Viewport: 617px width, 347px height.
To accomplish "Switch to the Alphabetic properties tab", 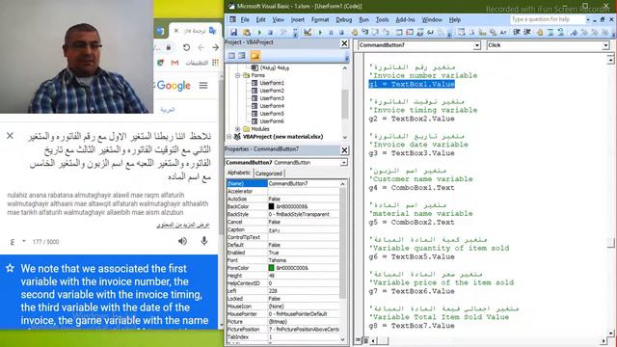I will [239, 173].
